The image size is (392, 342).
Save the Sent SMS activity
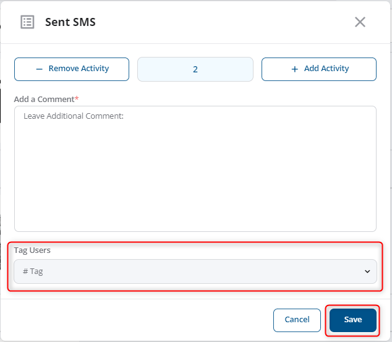click(353, 320)
